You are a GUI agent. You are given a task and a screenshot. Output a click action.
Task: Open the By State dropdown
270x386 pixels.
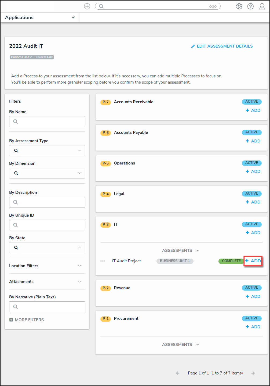coord(47,248)
